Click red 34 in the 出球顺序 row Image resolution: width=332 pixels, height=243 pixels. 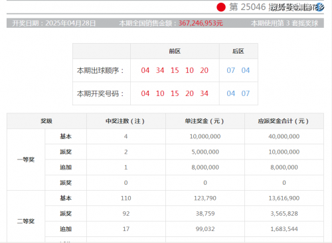click(160, 70)
